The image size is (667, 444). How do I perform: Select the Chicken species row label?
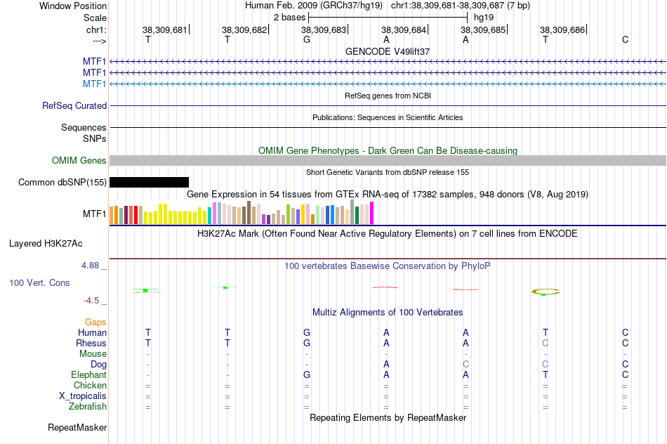coord(90,385)
